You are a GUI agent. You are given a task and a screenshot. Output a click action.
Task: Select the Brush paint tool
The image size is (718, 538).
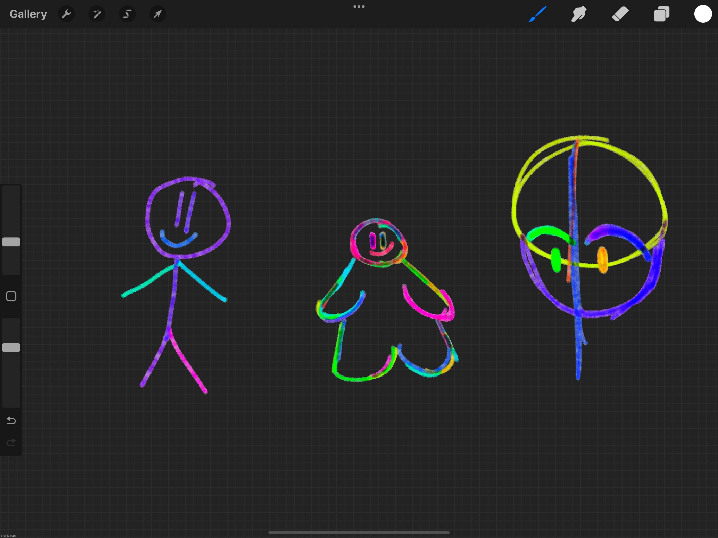(x=537, y=14)
